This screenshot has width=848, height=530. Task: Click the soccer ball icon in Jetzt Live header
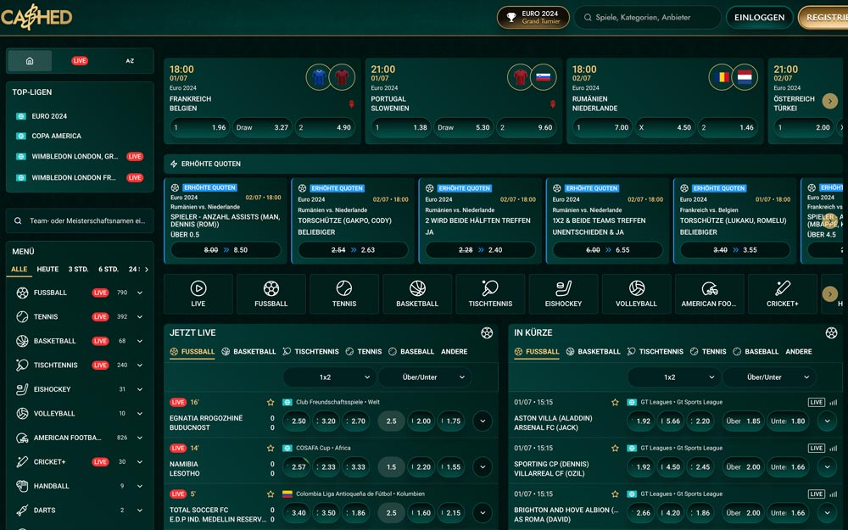487,333
